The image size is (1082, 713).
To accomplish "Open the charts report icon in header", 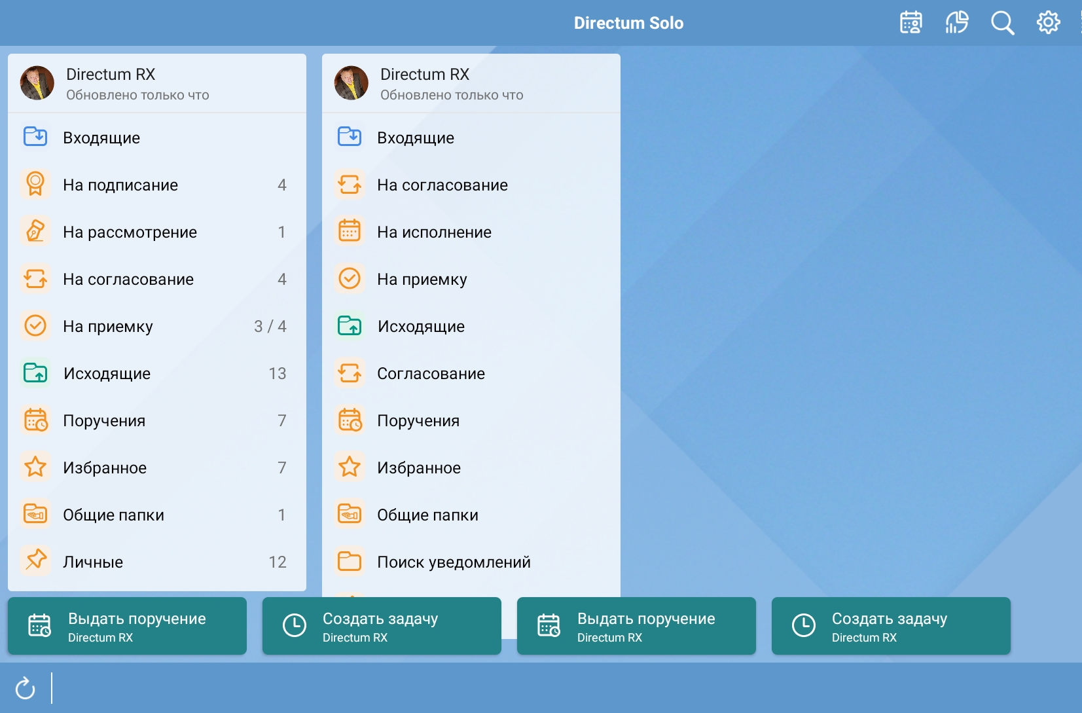I will pos(956,23).
